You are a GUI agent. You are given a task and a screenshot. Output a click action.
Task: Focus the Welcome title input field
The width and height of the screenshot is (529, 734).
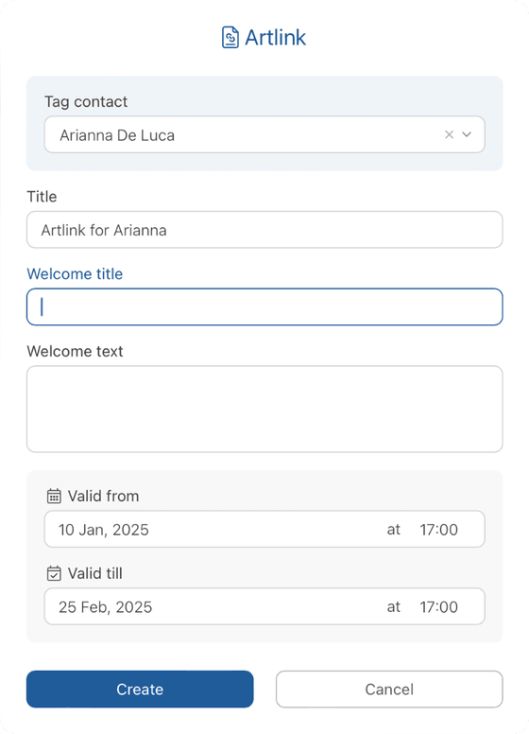pyautogui.click(x=264, y=307)
